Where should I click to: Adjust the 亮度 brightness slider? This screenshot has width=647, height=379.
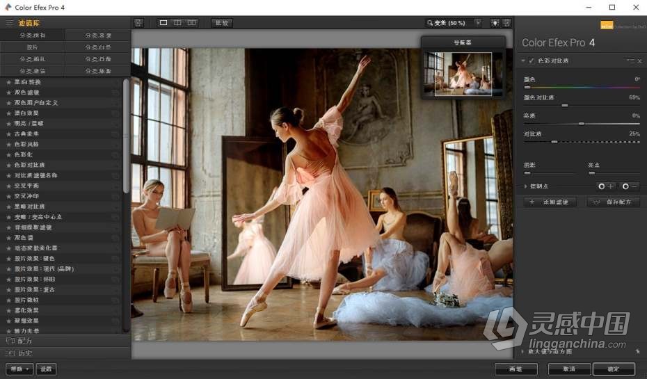point(582,124)
